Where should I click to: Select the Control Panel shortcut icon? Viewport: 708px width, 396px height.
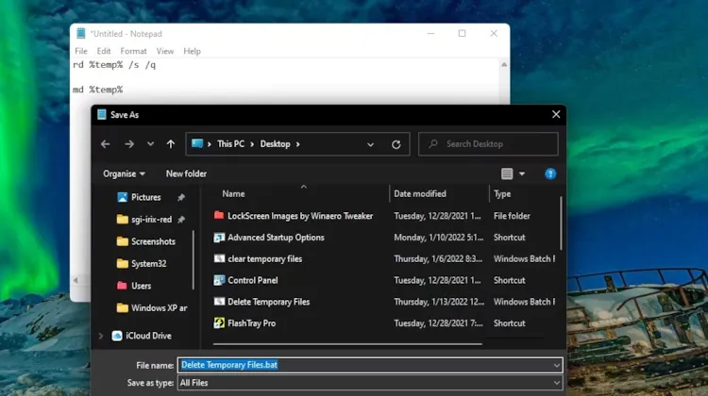coord(219,280)
